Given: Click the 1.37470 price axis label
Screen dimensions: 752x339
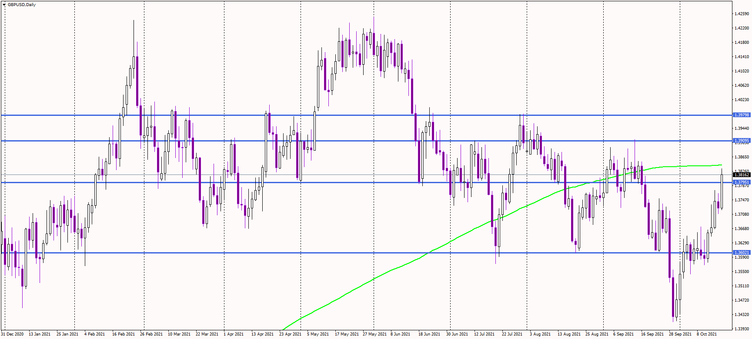Looking at the screenshot, I should click(x=742, y=200).
